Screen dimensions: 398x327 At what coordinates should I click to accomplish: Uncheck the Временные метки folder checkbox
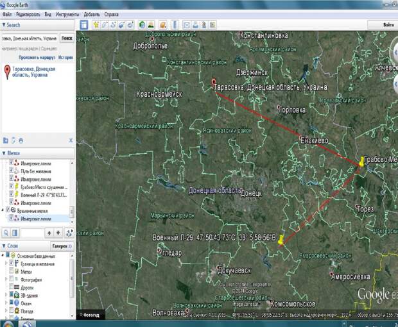8,210
